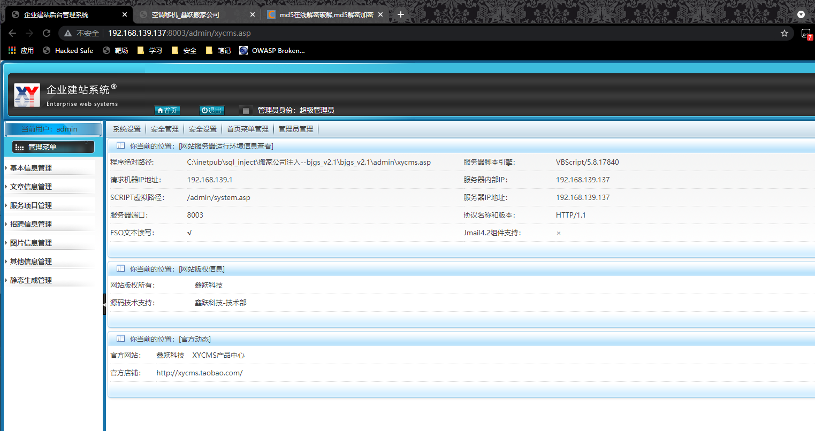The height and width of the screenshot is (431, 815).
Task: Switch to the 空调移机_鑫跃搬家公司 tab
Action: (196, 14)
